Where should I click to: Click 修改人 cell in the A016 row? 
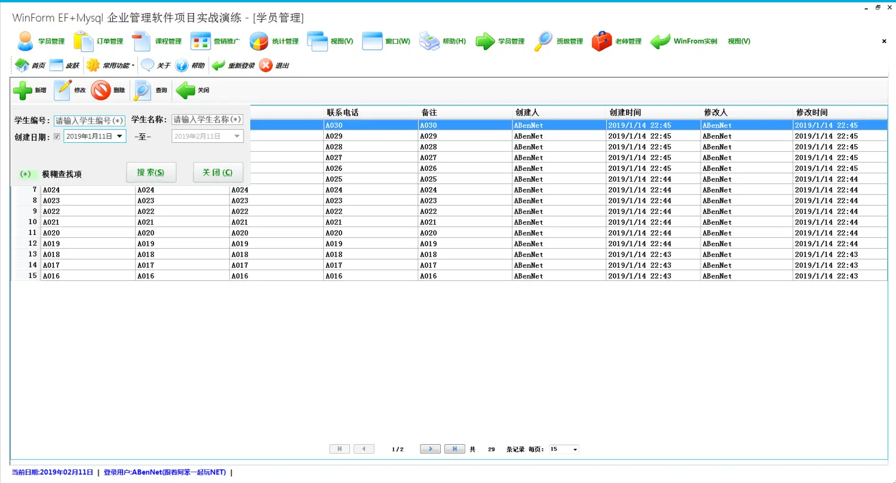click(x=747, y=276)
